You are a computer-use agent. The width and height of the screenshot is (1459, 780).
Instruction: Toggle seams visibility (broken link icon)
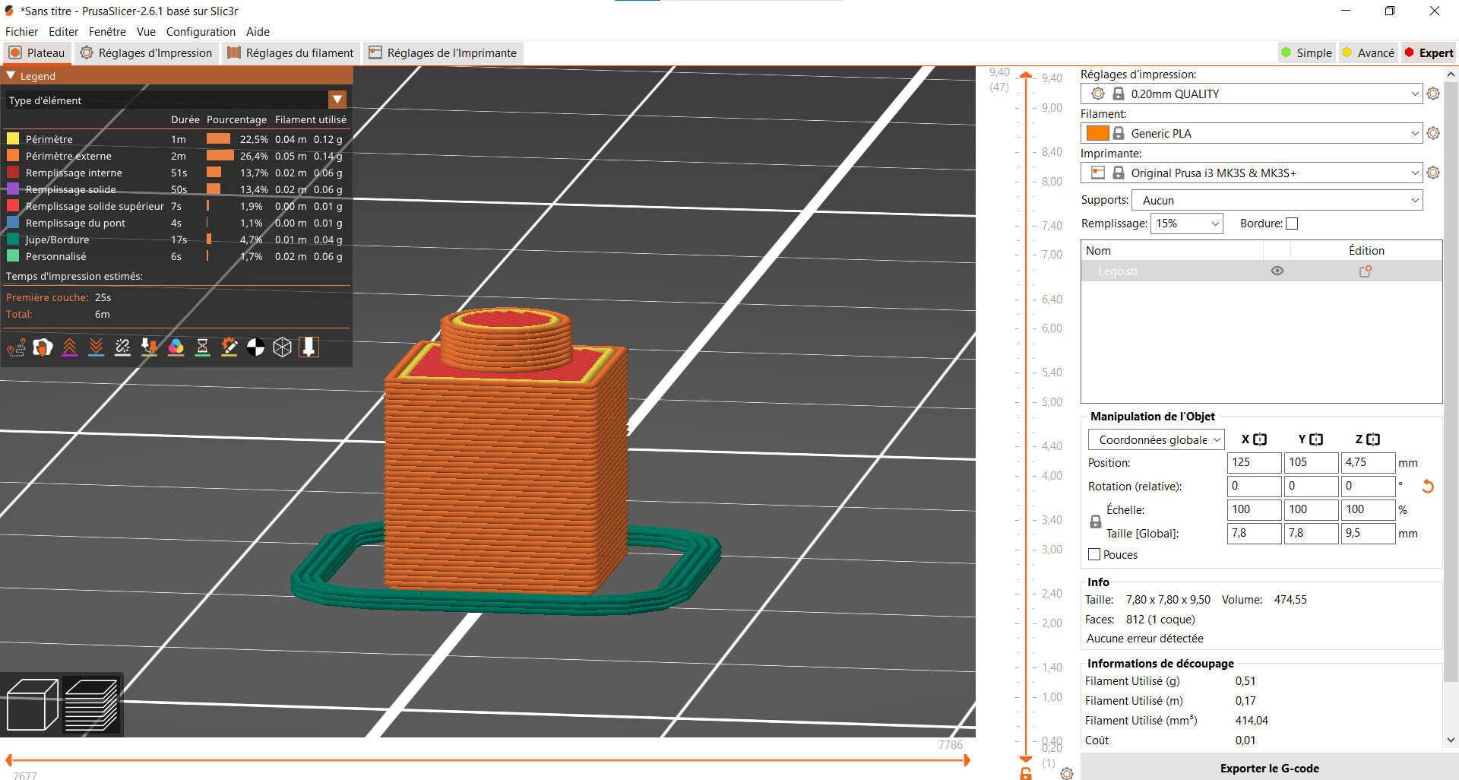click(122, 347)
